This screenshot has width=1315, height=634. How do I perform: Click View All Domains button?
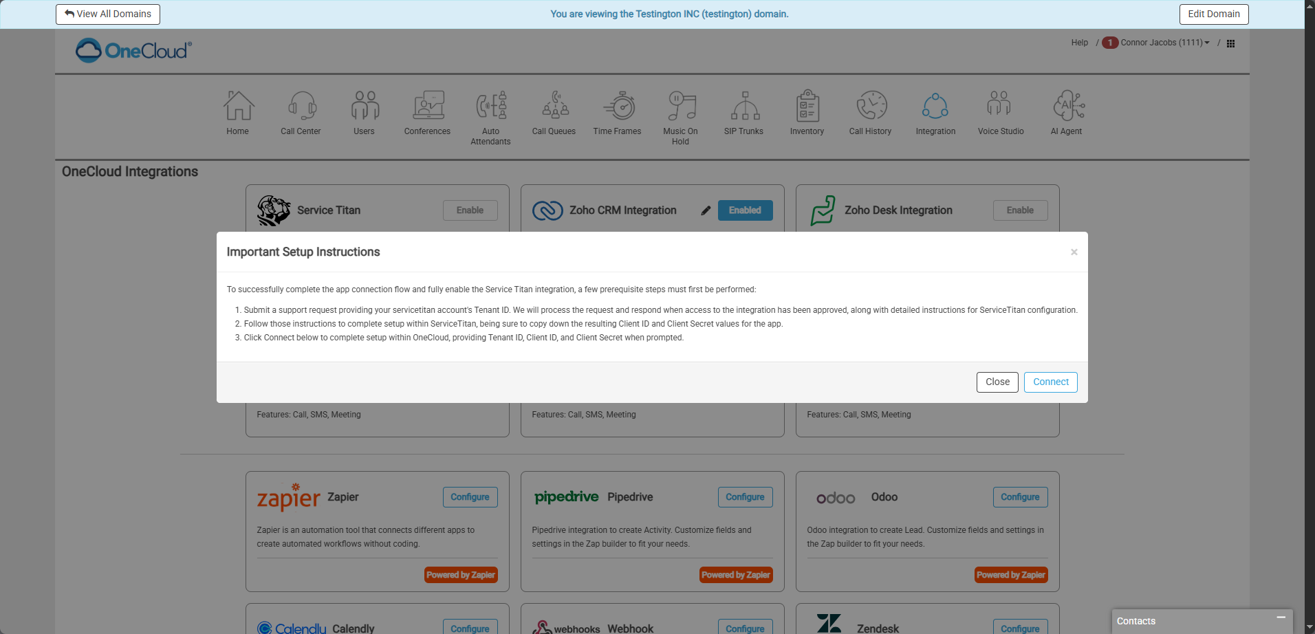(x=108, y=14)
